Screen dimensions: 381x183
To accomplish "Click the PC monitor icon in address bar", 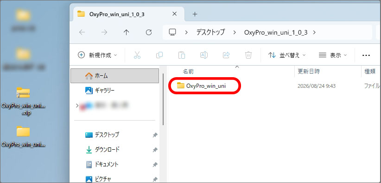I will 172,32.
